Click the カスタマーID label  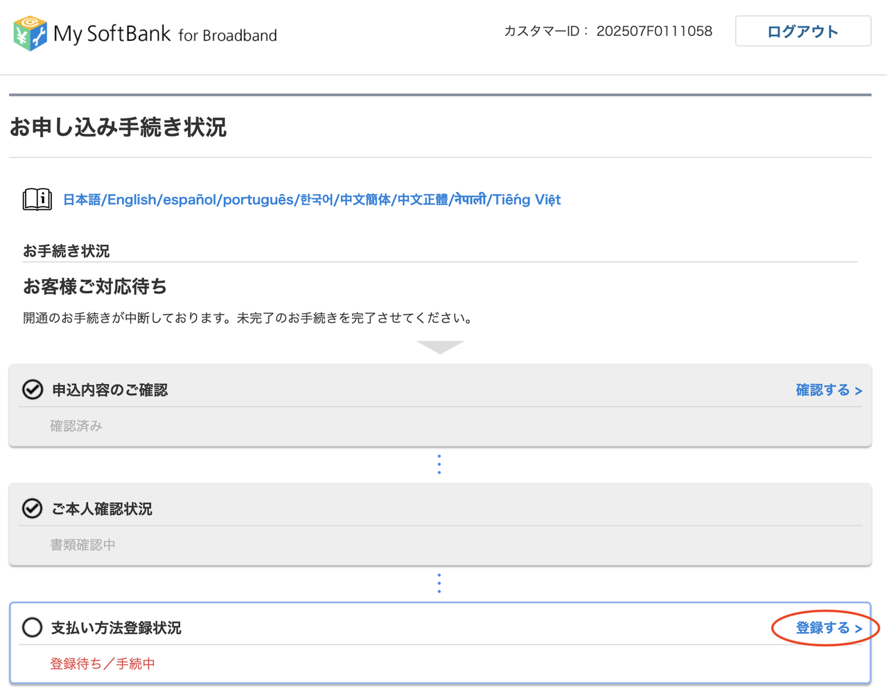click(546, 31)
